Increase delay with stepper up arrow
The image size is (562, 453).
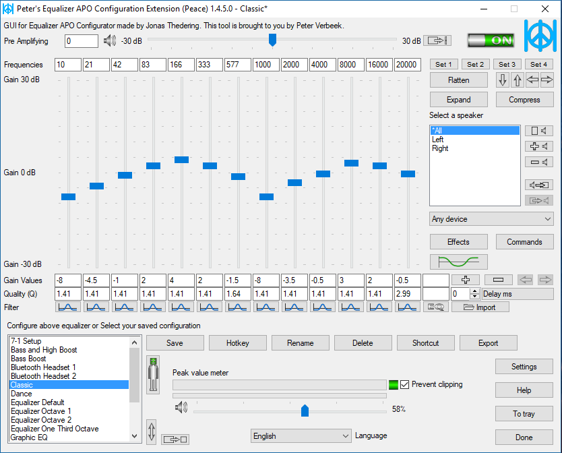[474, 291]
